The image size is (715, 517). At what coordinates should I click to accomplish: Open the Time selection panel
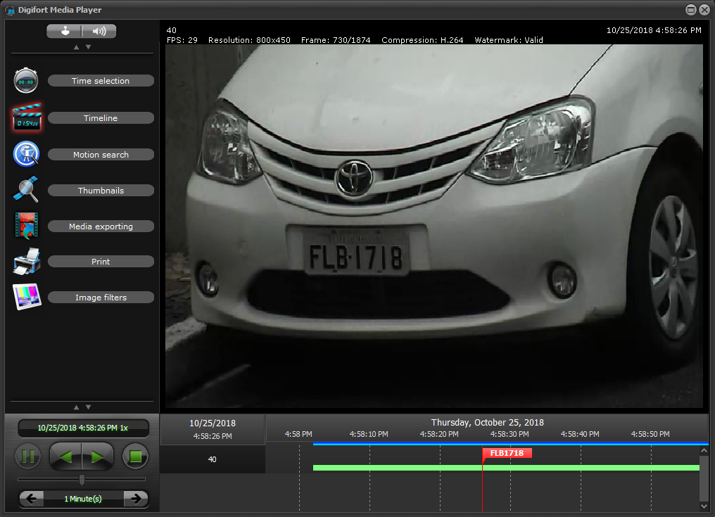point(101,81)
